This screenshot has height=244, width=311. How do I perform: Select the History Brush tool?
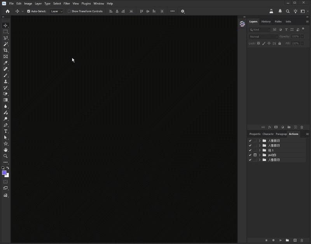coord(5,88)
